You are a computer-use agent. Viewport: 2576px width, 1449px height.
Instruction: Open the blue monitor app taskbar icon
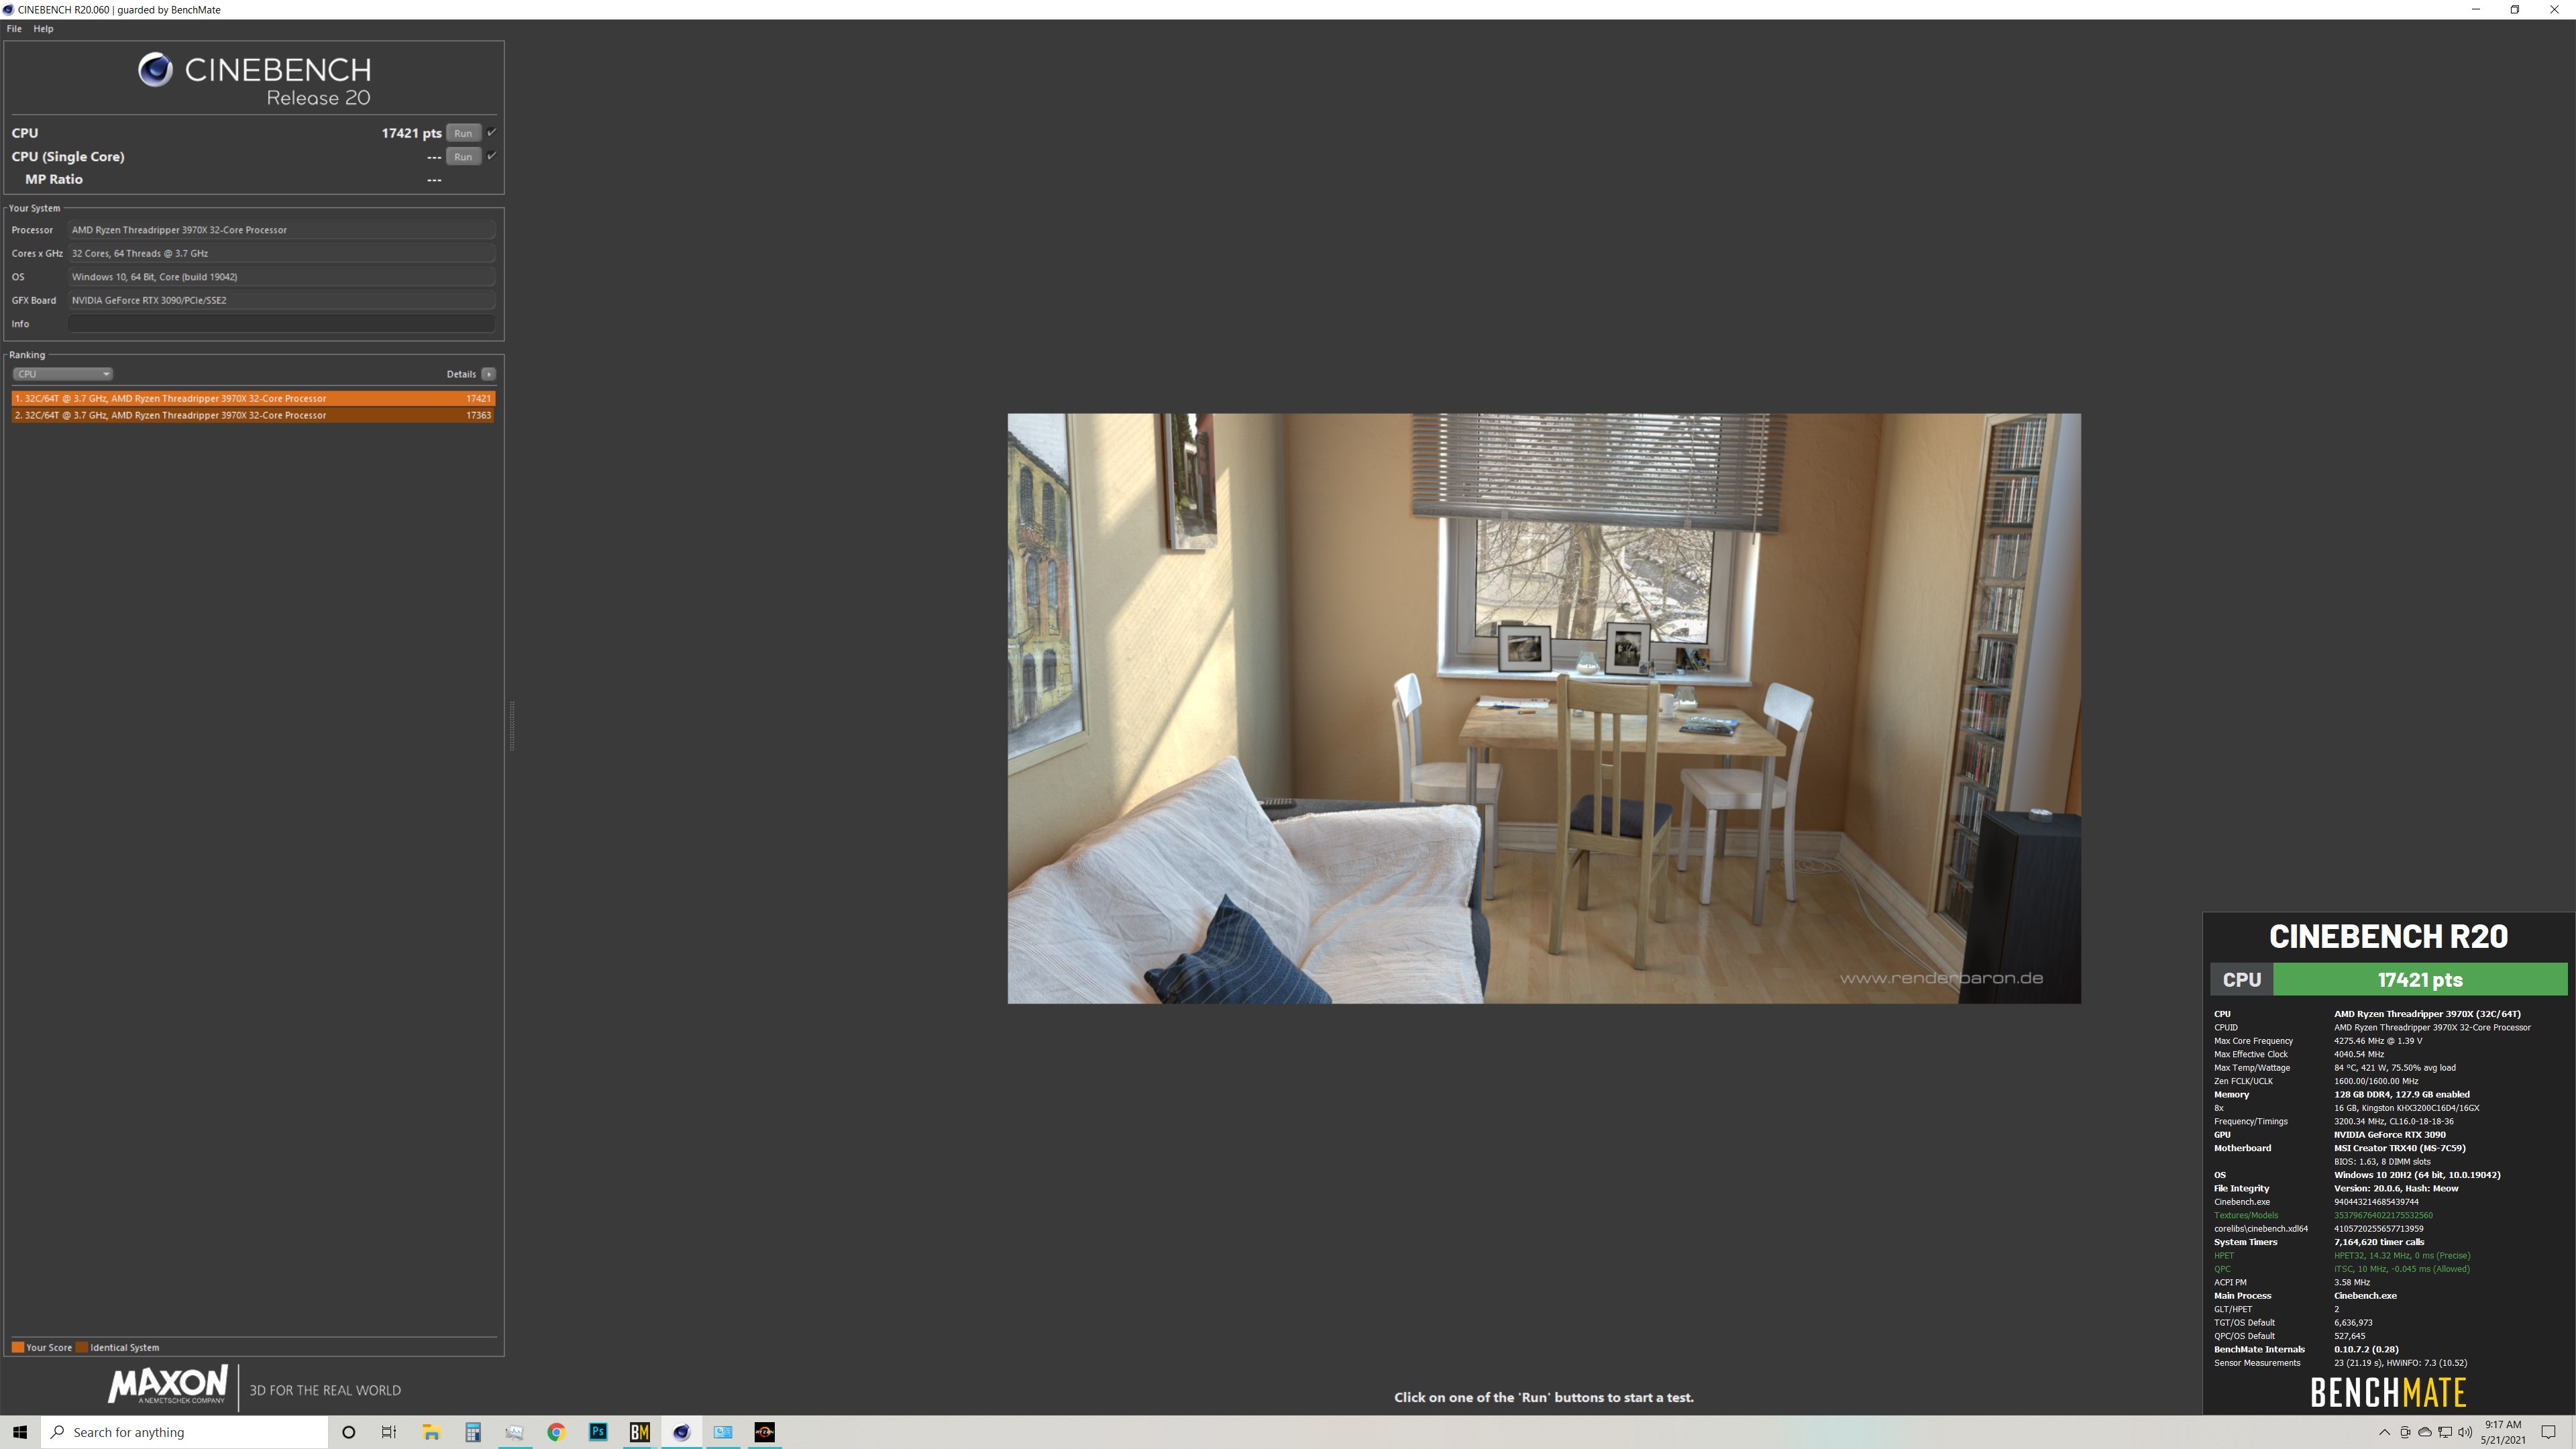(723, 1432)
